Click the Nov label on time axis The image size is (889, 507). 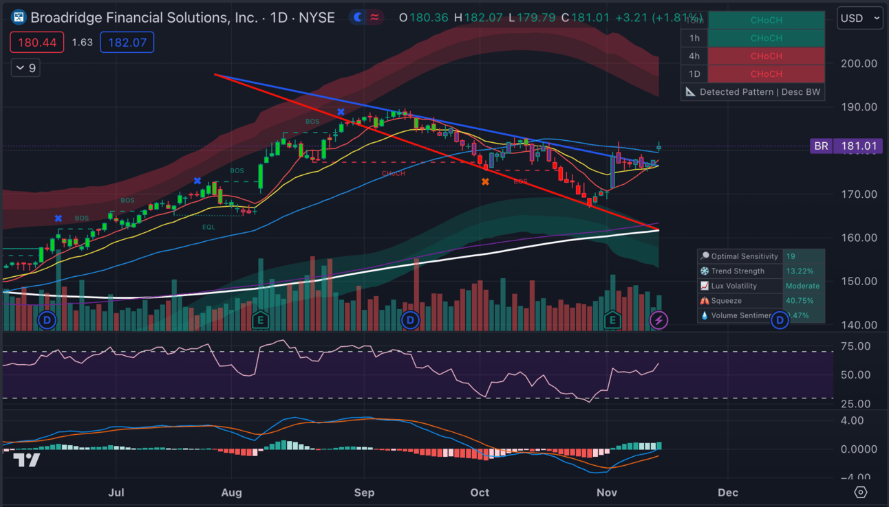pyautogui.click(x=606, y=493)
